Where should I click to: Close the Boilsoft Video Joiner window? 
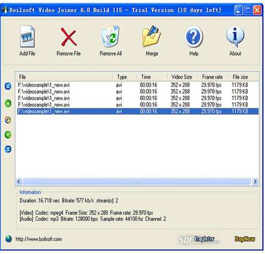pos(257,10)
